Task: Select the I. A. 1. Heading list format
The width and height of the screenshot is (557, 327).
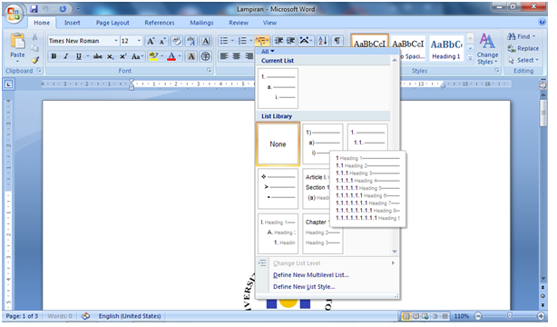Action: [x=278, y=233]
